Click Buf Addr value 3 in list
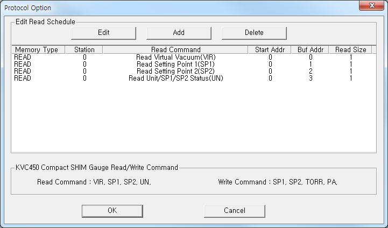This screenshot has width=388, height=228. (311, 79)
